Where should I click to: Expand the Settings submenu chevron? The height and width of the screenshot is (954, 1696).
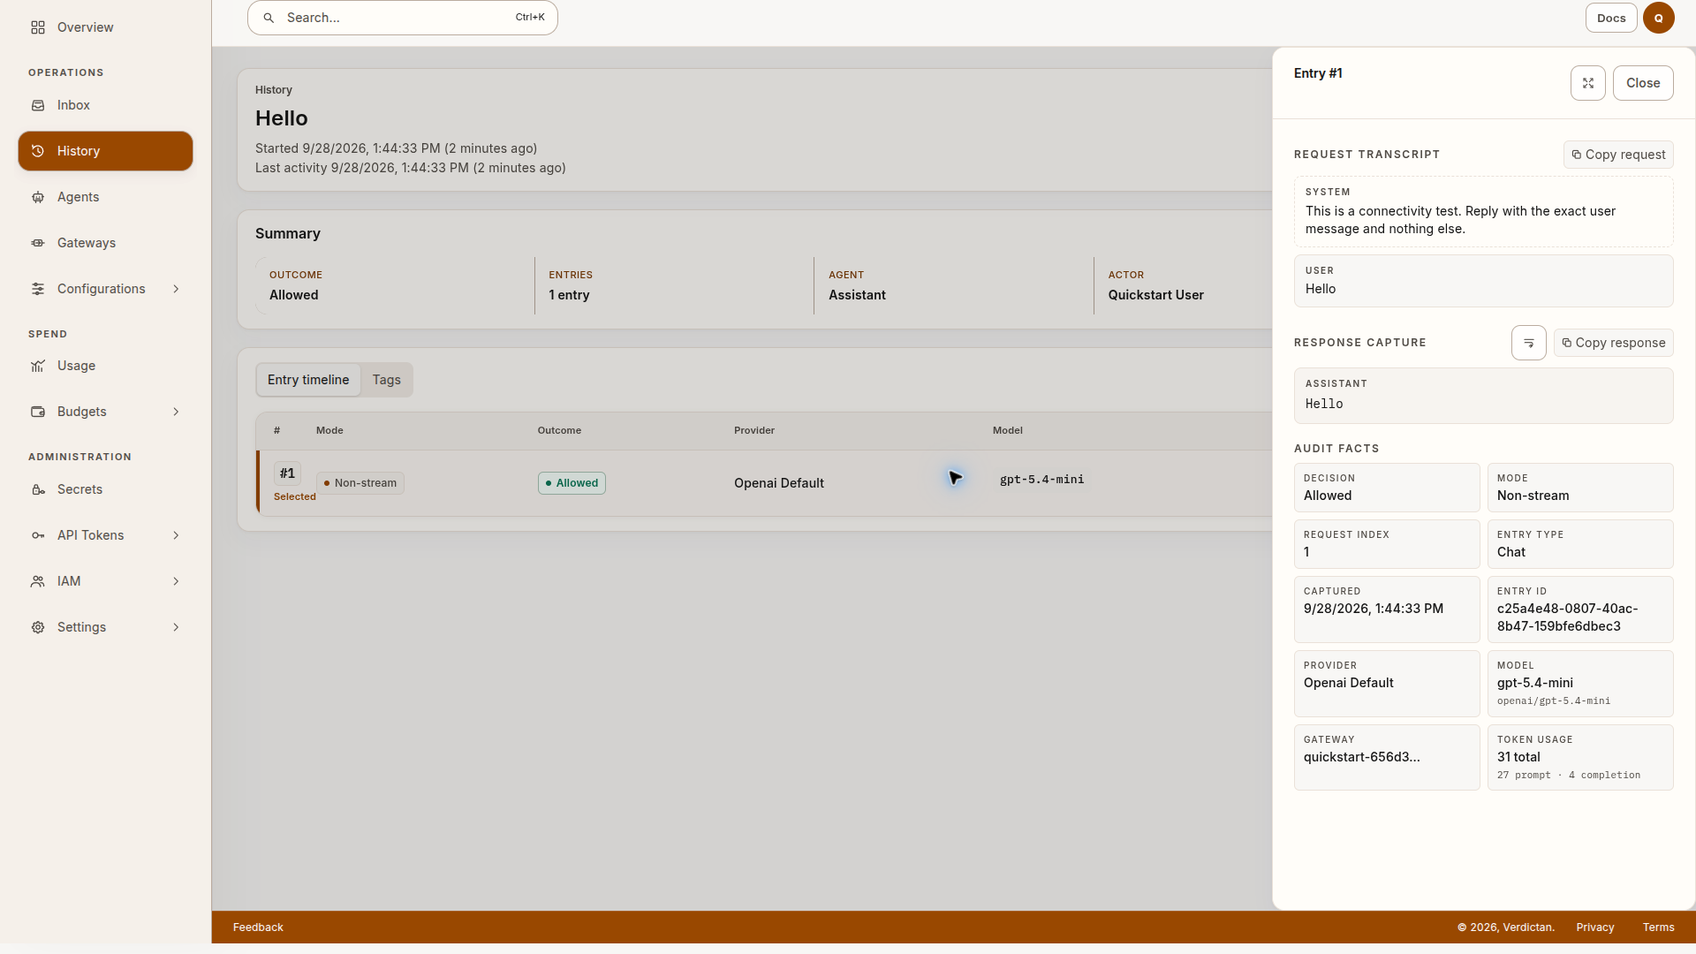(176, 627)
